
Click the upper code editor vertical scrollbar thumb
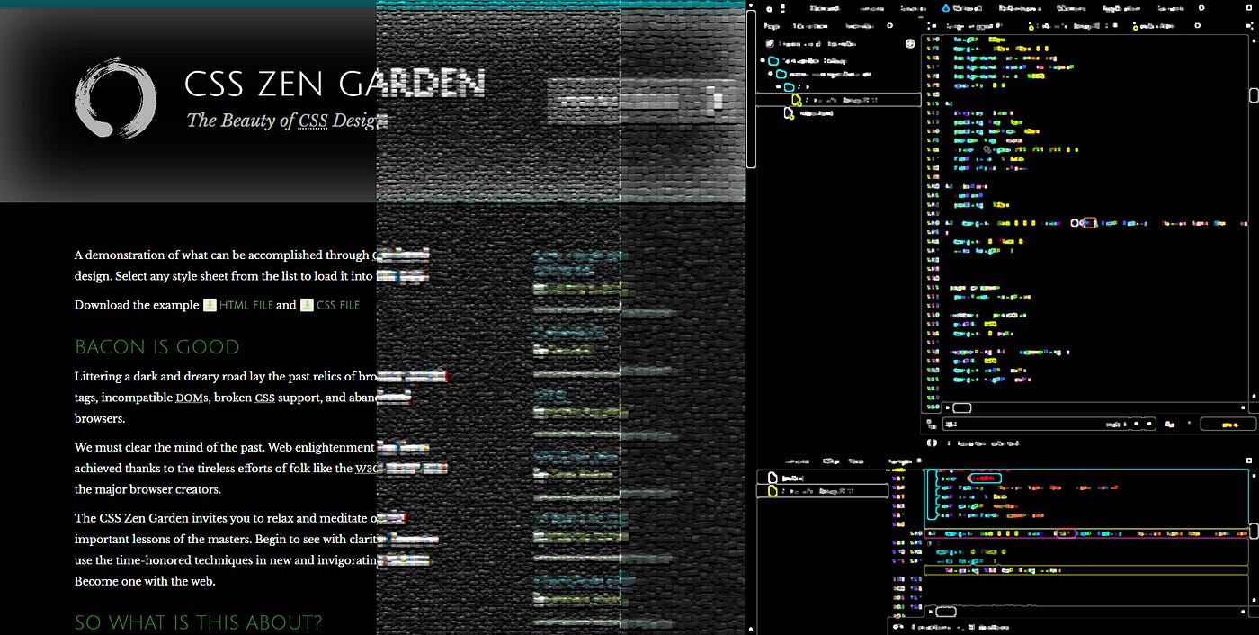coord(1254,95)
